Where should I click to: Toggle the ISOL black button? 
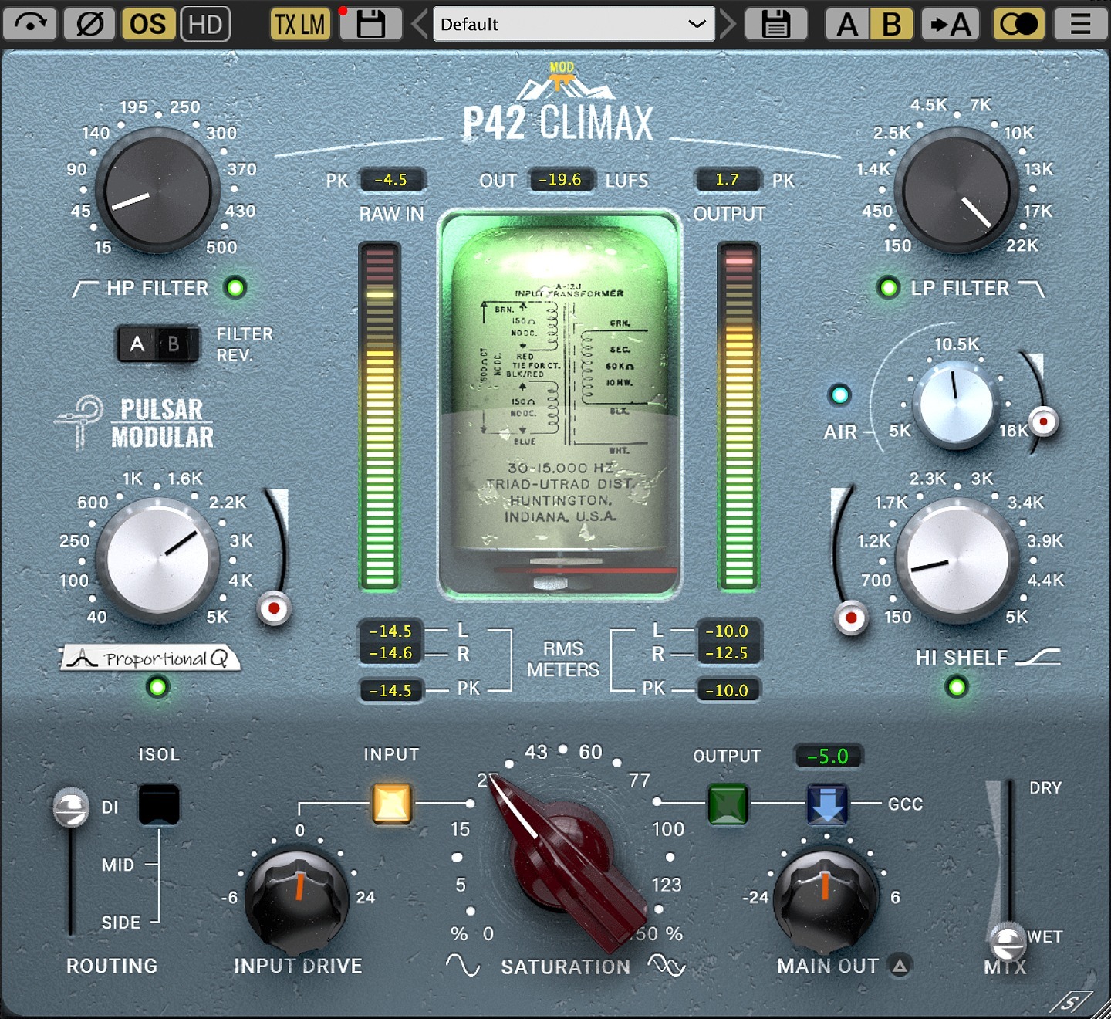[159, 804]
